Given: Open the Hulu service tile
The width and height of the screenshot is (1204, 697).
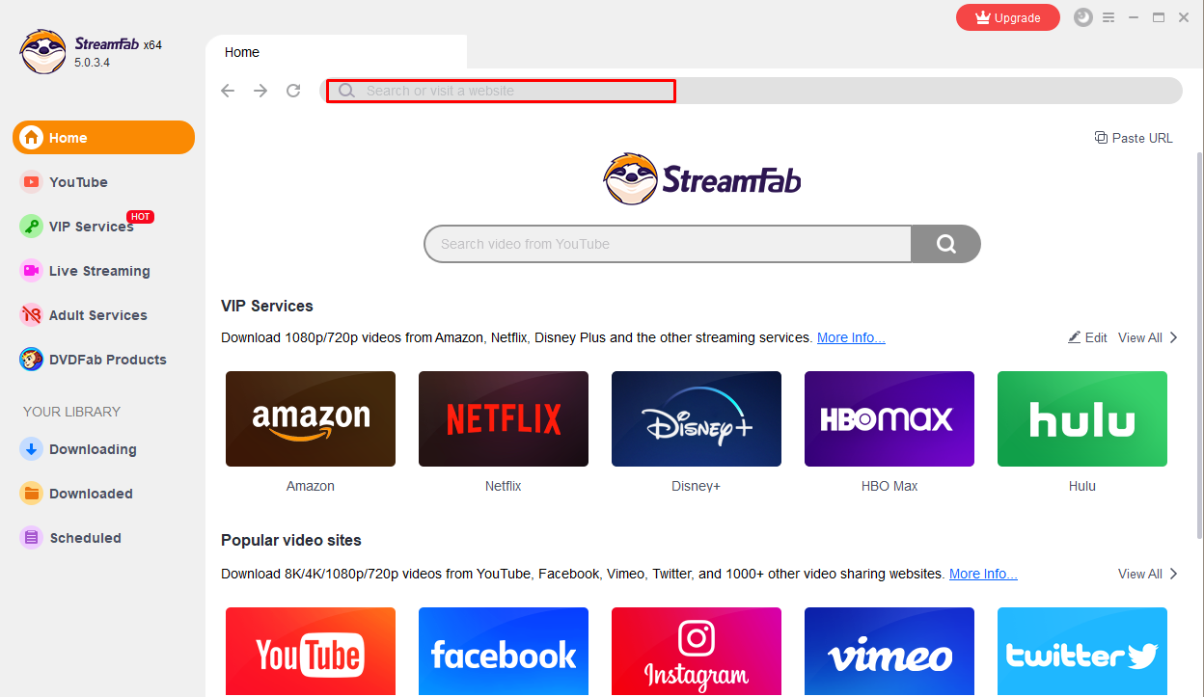Looking at the screenshot, I should (1082, 418).
